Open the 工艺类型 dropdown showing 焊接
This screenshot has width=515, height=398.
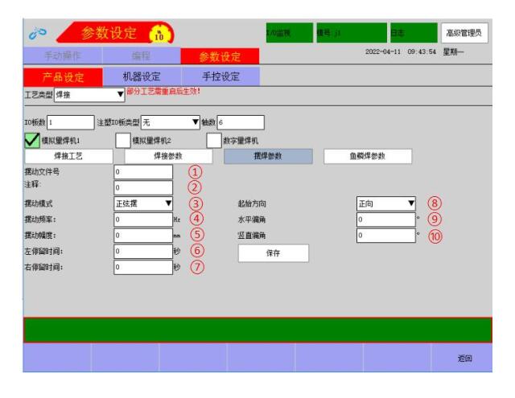89,95
